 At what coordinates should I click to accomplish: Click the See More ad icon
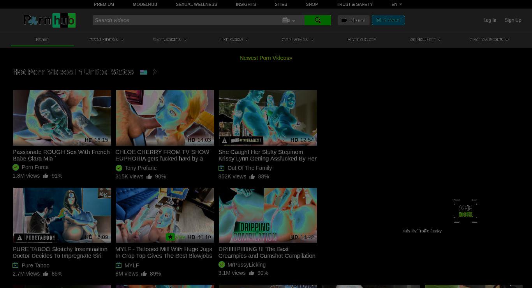tap(465, 211)
